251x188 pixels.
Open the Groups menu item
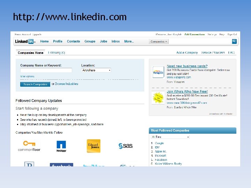pyautogui.click(x=90, y=41)
